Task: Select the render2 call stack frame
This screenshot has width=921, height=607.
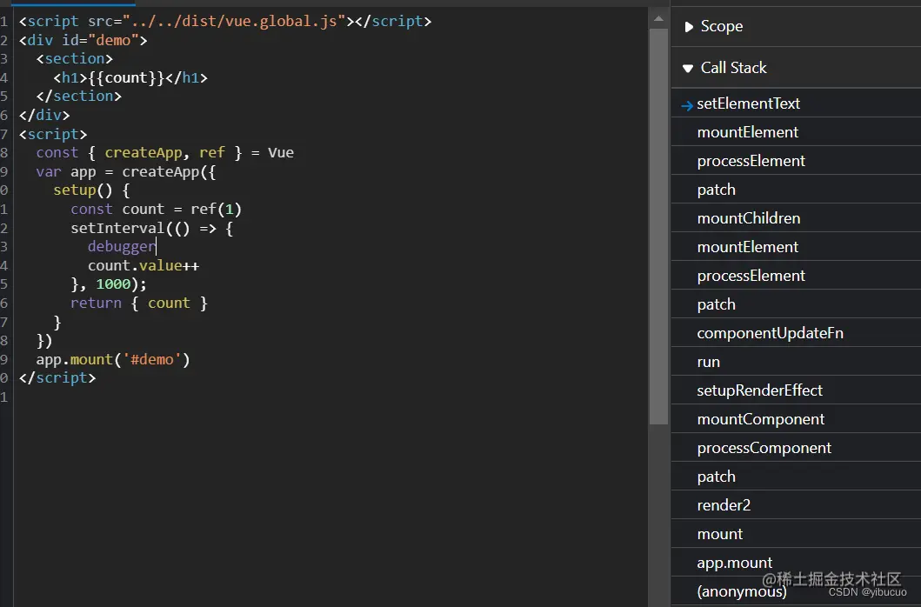Action: tap(796, 505)
